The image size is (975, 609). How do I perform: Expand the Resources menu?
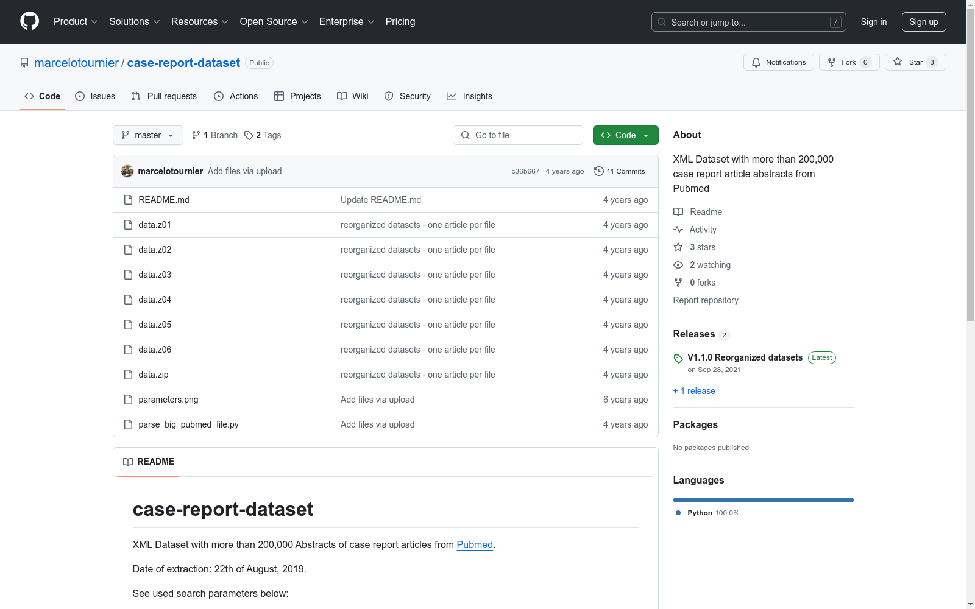click(x=200, y=21)
